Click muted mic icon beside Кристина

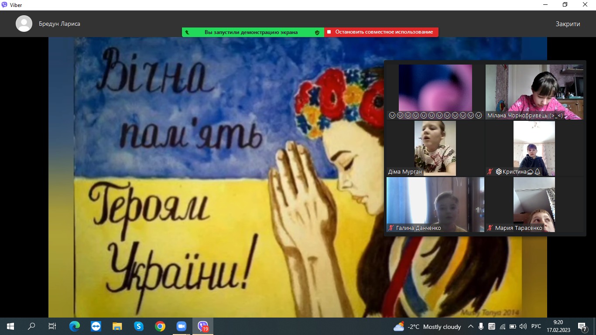pos(490,172)
